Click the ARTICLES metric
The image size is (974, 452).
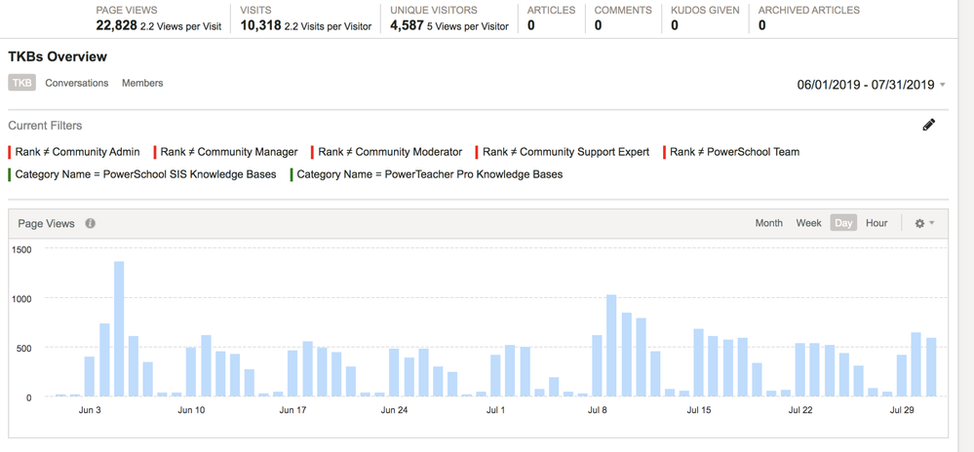point(551,19)
